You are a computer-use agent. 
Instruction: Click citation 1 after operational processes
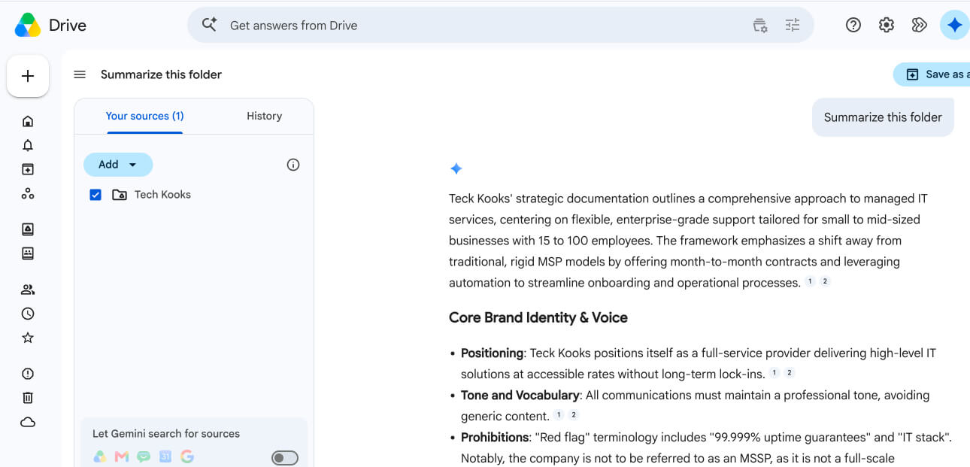(810, 282)
